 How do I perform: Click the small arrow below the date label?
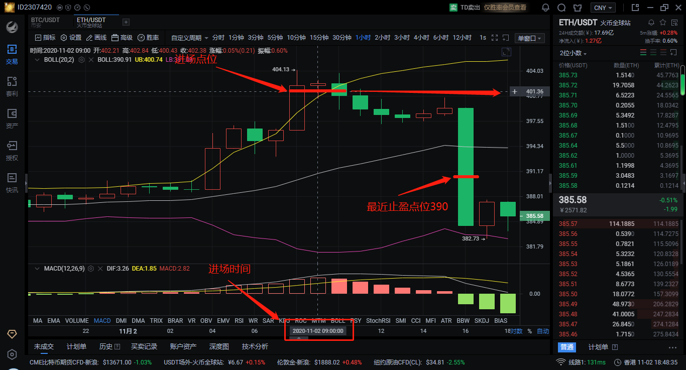[299, 338]
